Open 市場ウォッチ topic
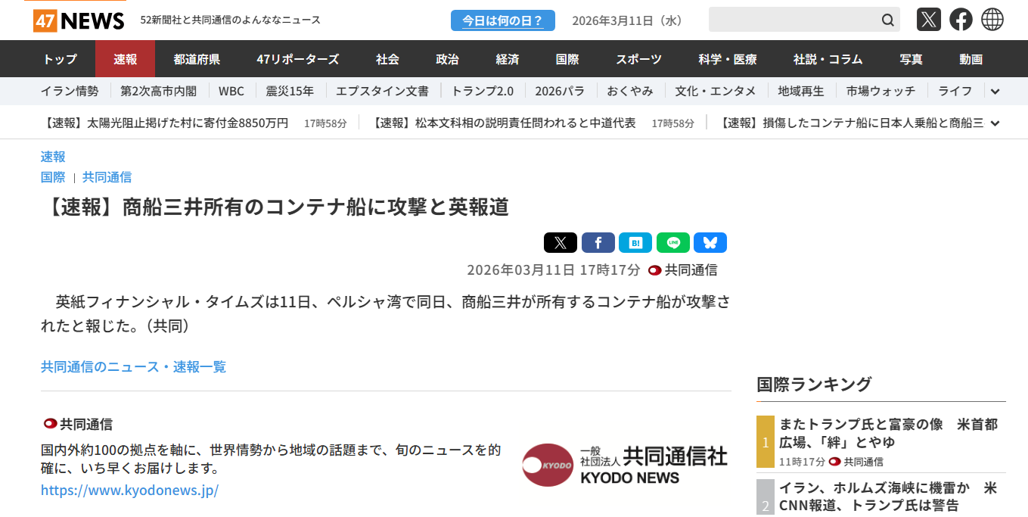 (x=880, y=91)
